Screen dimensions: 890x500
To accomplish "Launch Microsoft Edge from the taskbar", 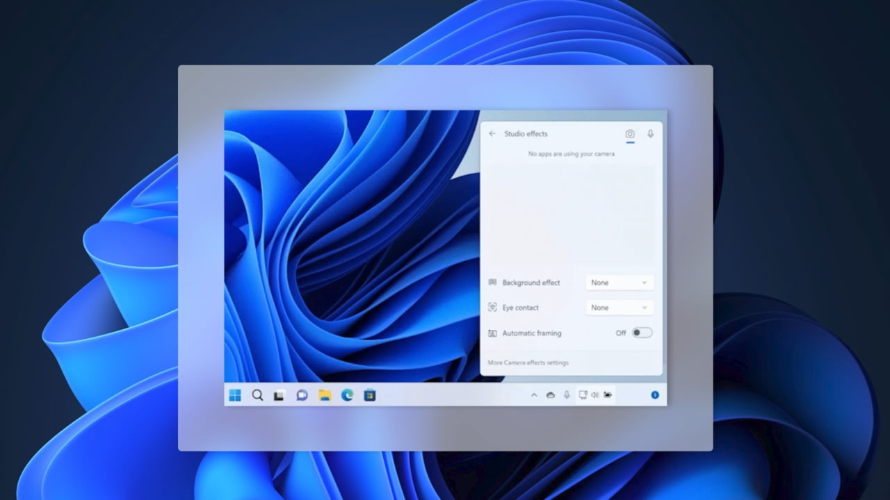I will click(347, 395).
